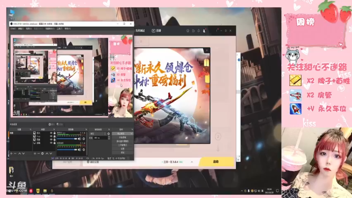The height and width of the screenshot is (198, 352).
Task: Open the red app icon on the taskbar
Action: (x=31, y=191)
